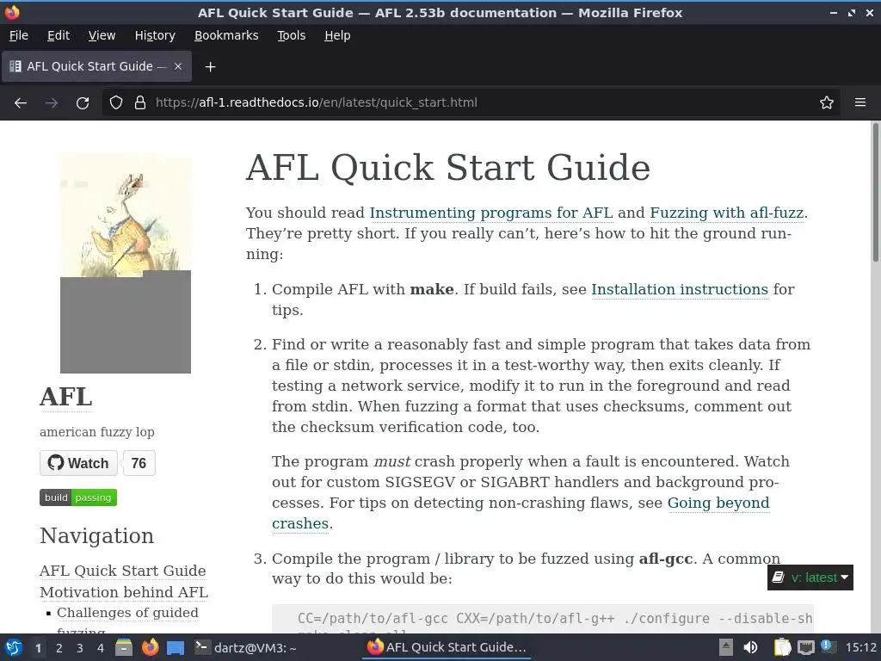Open AFL Quick Start Guide navigation link
Screen dimensions: 881x661
(x=122, y=571)
